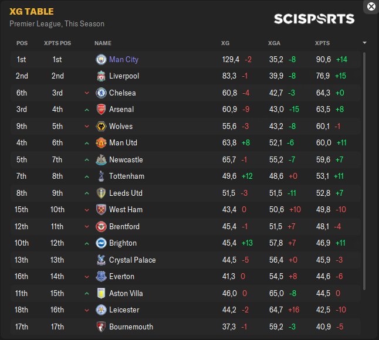This screenshot has height=340, width=379.
Task: Open the column options dropdown arrow
Action: pyautogui.click(x=364, y=43)
